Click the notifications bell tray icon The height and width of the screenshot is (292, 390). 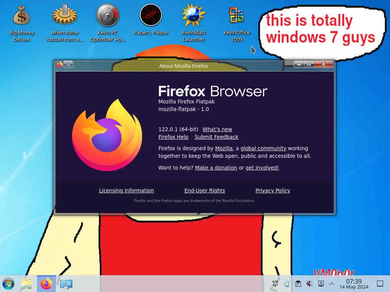[x=275, y=283]
